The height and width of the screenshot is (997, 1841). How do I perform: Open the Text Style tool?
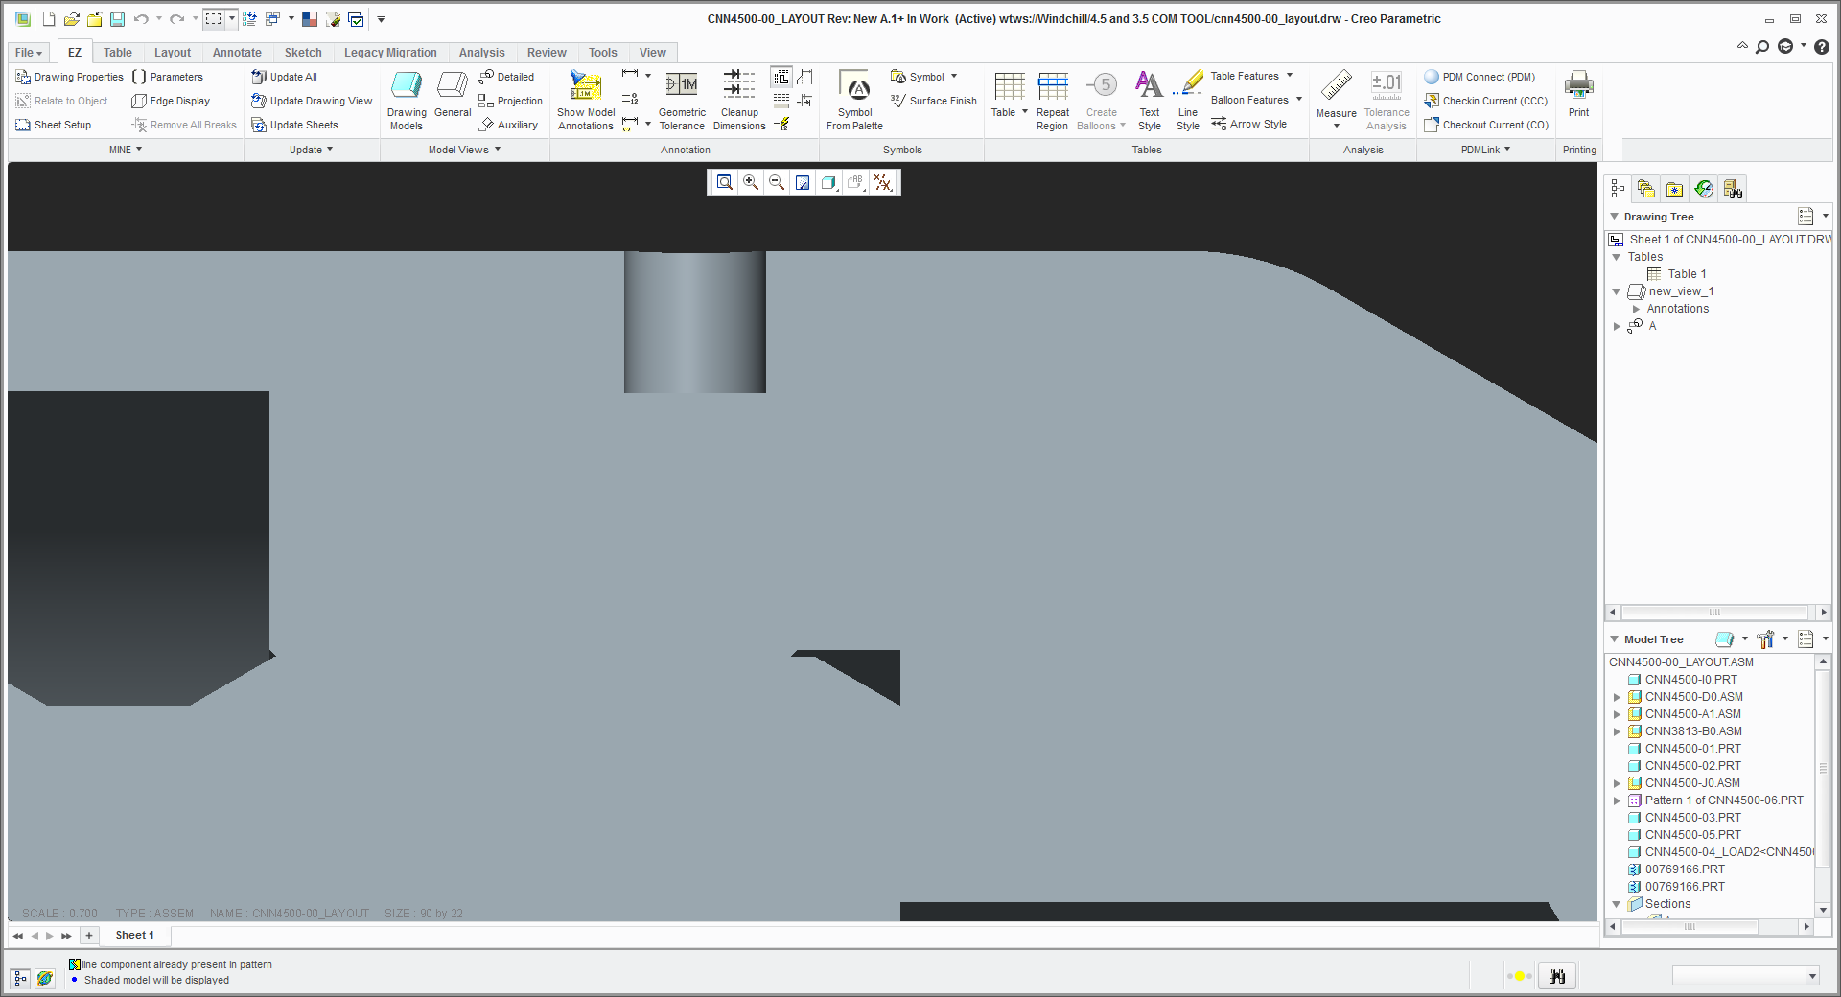click(1149, 99)
